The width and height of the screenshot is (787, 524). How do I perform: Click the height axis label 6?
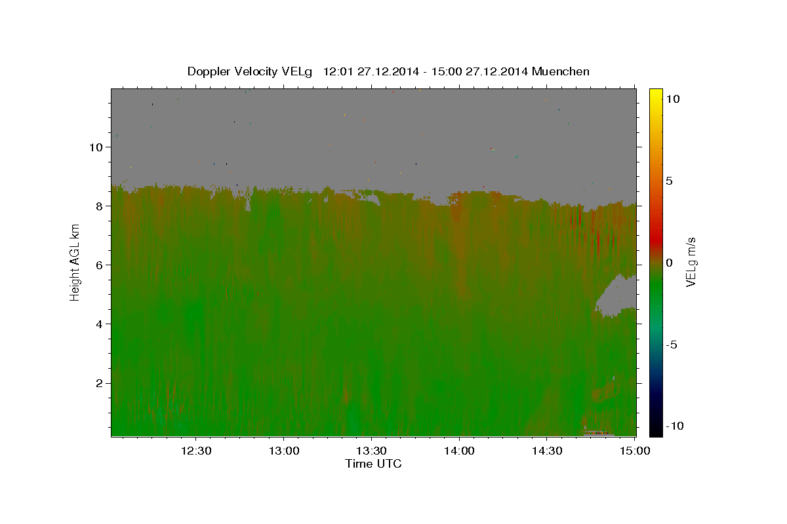pyautogui.click(x=100, y=265)
